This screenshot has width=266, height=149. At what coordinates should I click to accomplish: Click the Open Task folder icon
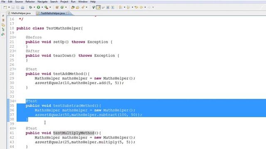(78, 7)
